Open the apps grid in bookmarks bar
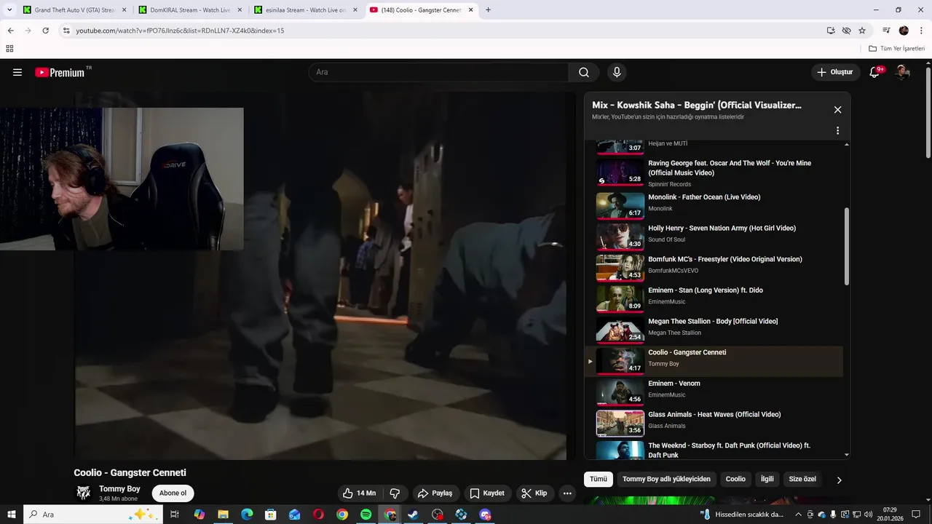Image resolution: width=932 pixels, height=524 pixels. [9, 49]
